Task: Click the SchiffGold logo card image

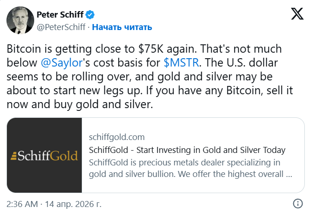Action: click(44, 156)
